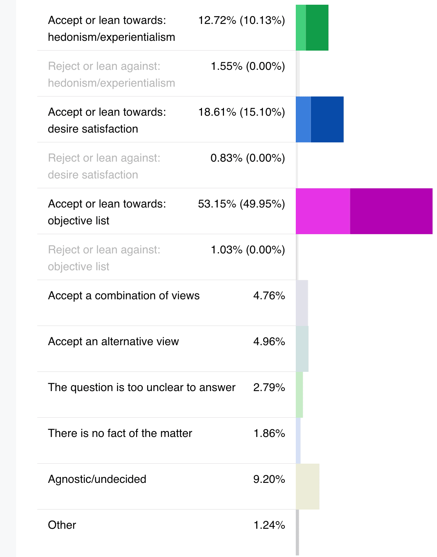Click the bright magenta objective list segment
Image resolution: width=437 pixels, height=557 pixels.
[323, 211]
